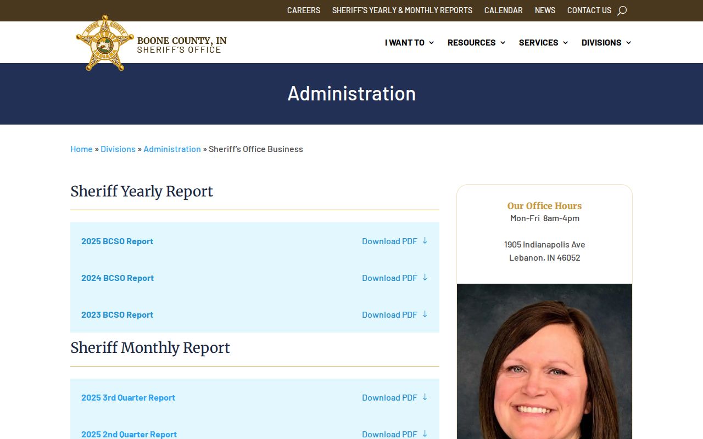The width and height of the screenshot is (703, 439).
Task: Download PDF for 2023 BCSO Report
Action: pyautogui.click(x=389, y=314)
